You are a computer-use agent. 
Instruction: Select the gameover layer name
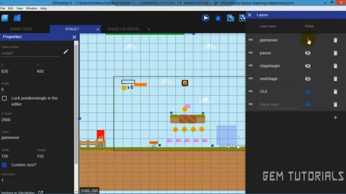[x=269, y=40]
